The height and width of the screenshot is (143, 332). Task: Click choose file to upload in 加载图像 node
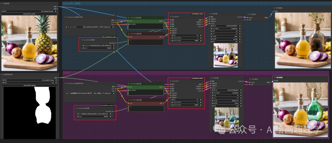(29, 14)
